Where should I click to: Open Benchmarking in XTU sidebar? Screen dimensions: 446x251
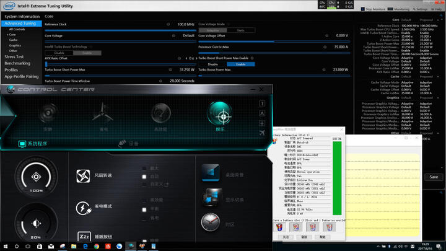[x=17, y=63]
